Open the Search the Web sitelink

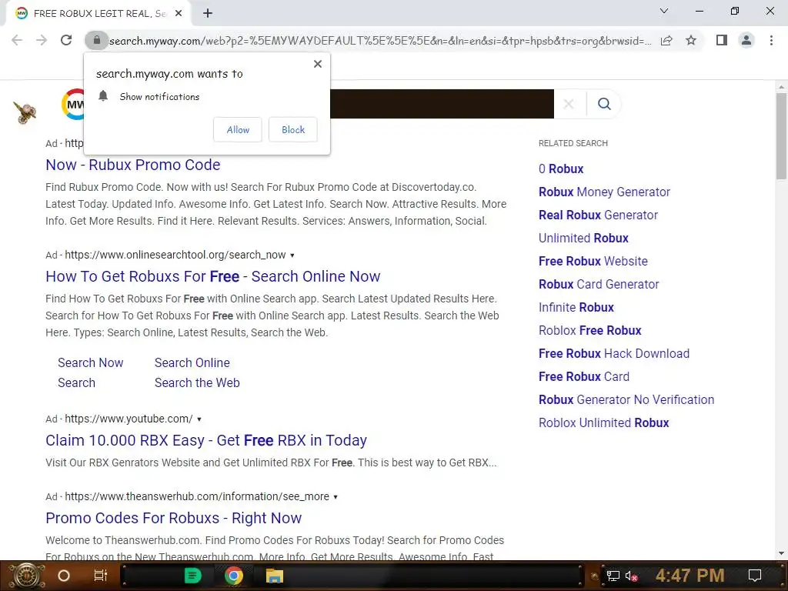tap(197, 383)
